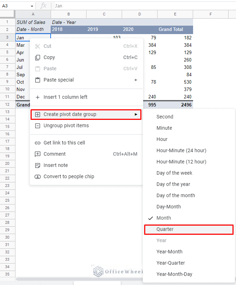
Task: Click the Copy icon in context menu
Action: click(x=38, y=57)
